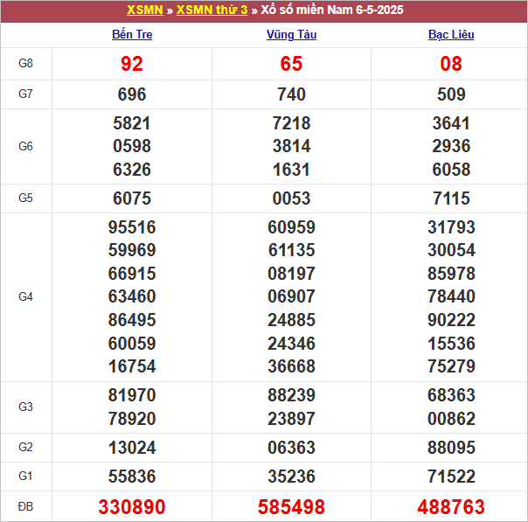Screen dimensions: 528x522
Task: Select the G2 row label
Action: pos(25,447)
